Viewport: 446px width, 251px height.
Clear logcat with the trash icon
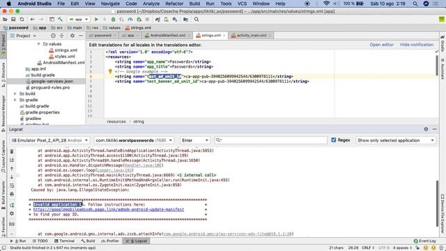12,151
